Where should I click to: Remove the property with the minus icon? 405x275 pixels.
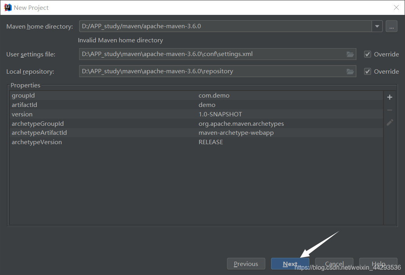click(x=390, y=110)
